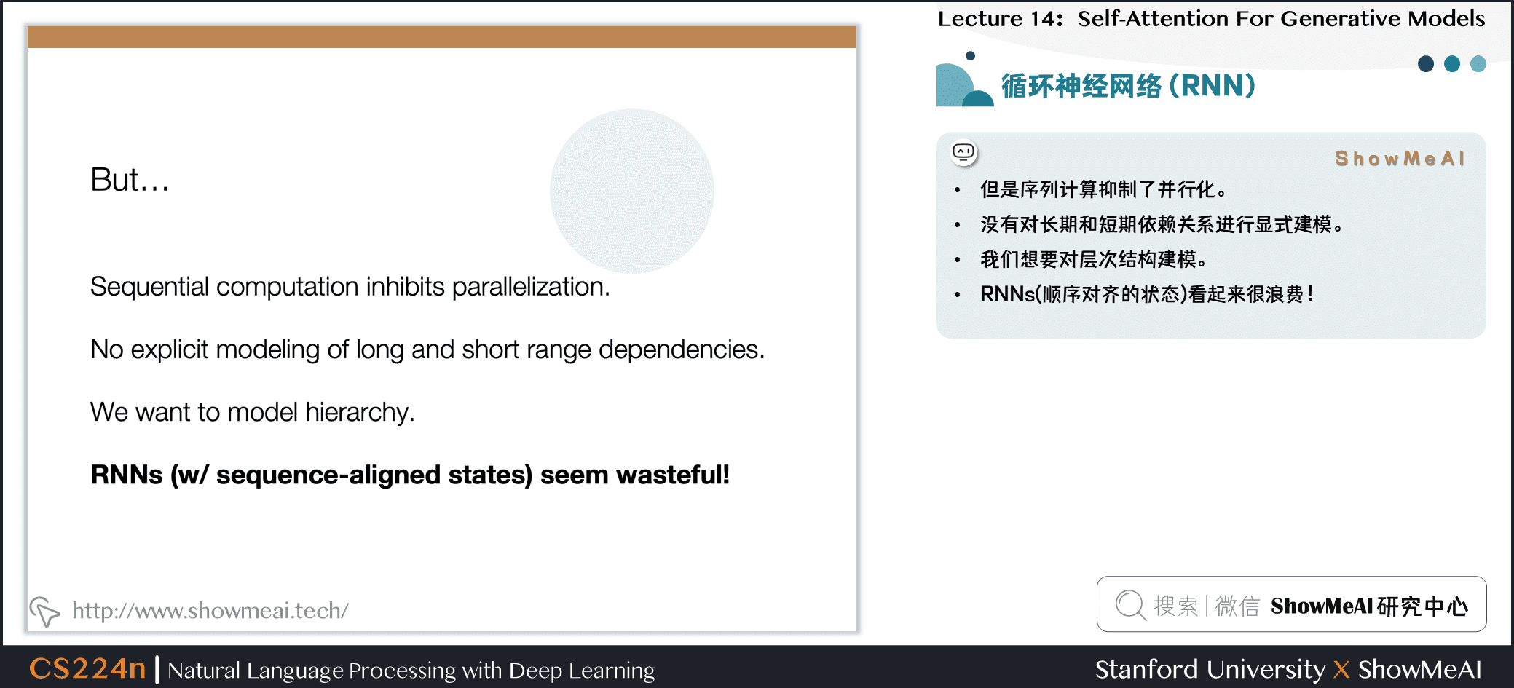Image resolution: width=1514 pixels, height=688 pixels.
Task: Click the 微信 text in search box
Action: tap(1237, 606)
